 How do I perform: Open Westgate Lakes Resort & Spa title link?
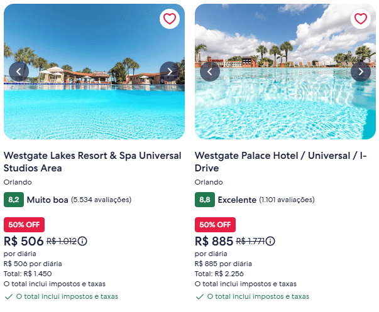(x=92, y=161)
